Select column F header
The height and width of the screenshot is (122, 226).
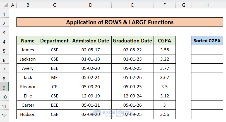click(x=164, y=5)
